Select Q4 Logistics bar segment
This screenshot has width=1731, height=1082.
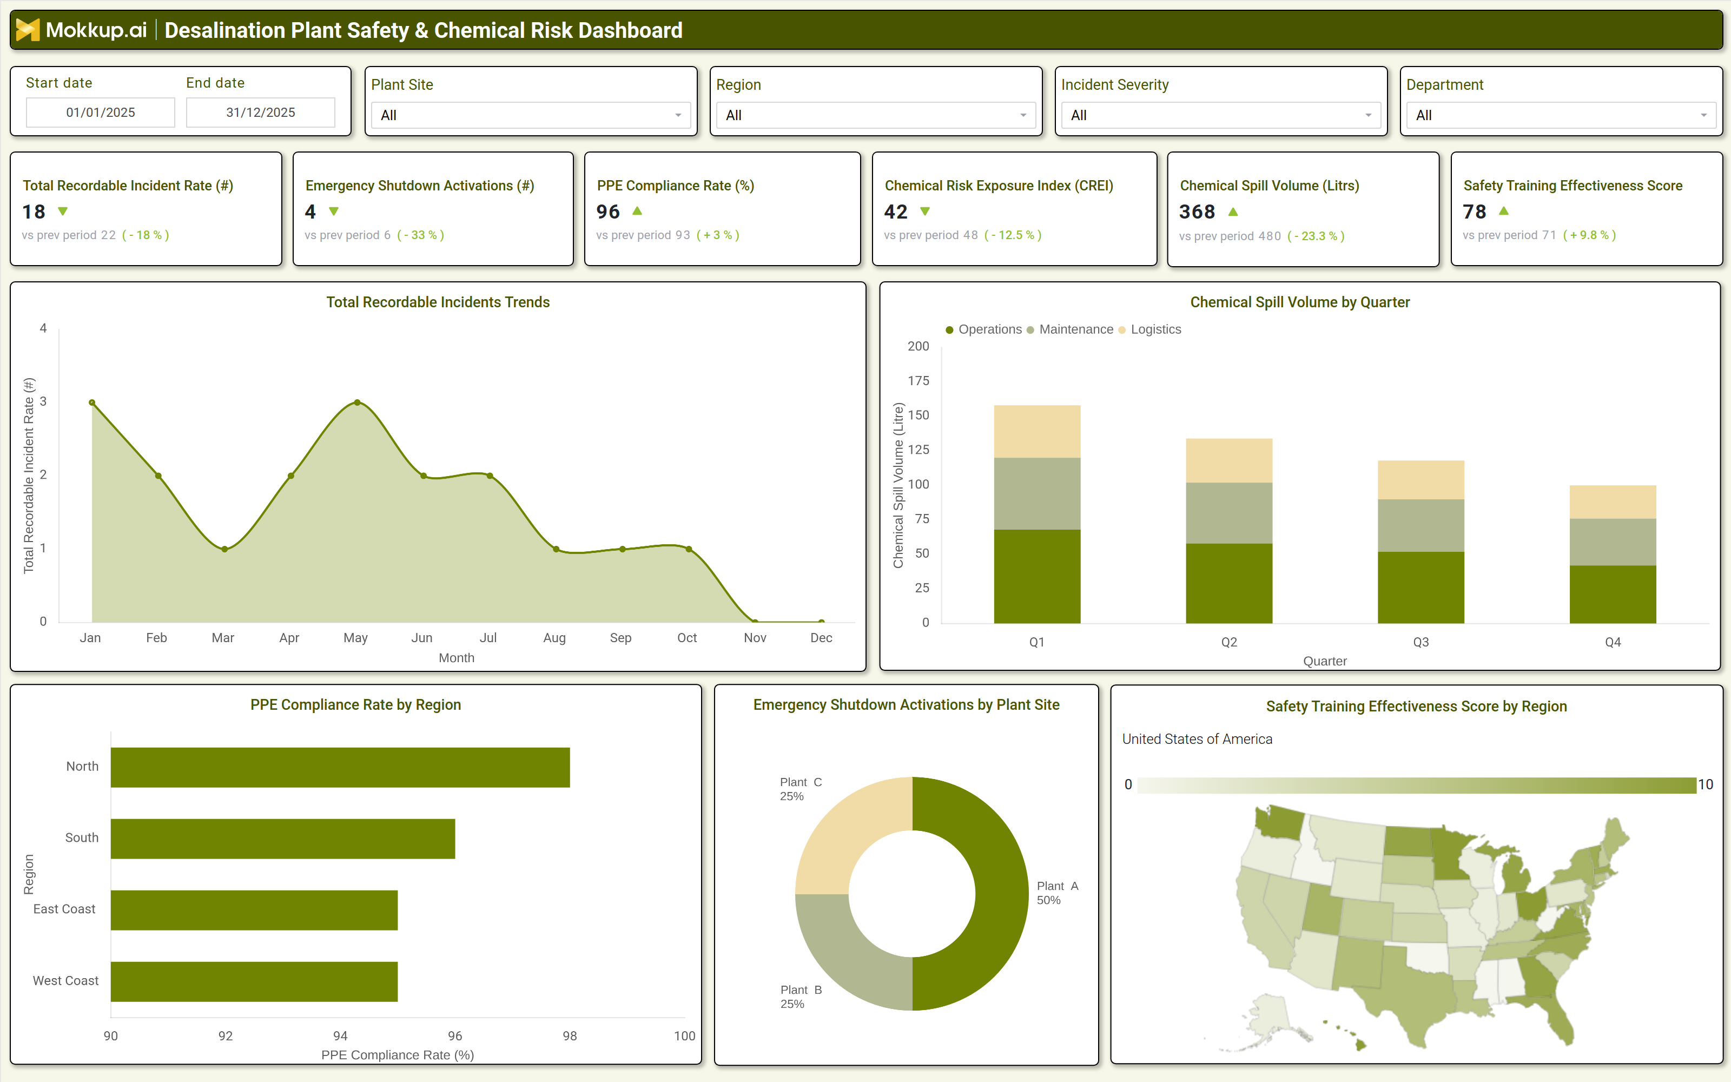click(x=1612, y=503)
